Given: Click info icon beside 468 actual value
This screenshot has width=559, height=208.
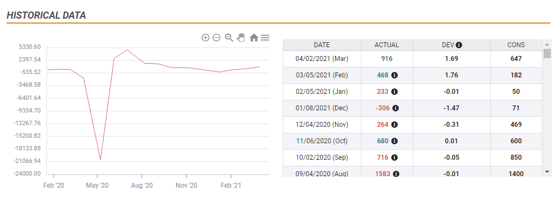Looking at the screenshot, I should coord(394,75).
